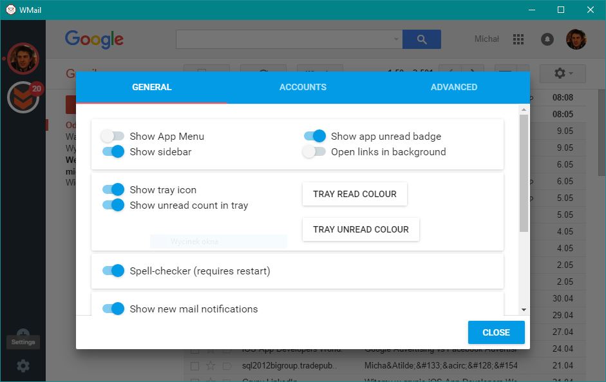
Task: Click the Michał name link
Action: 487,39
